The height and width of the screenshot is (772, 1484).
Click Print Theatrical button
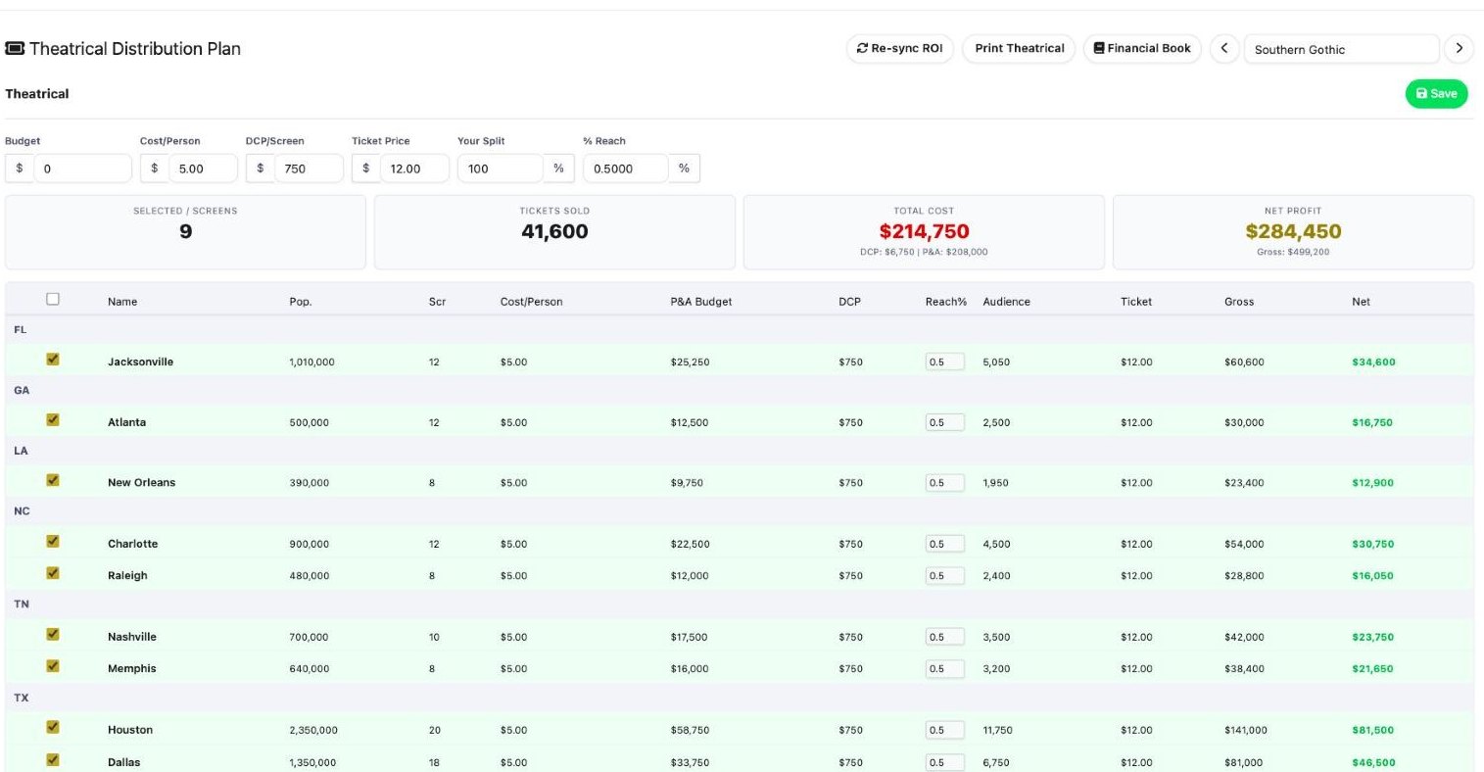pyautogui.click(x=1019, y=48)
